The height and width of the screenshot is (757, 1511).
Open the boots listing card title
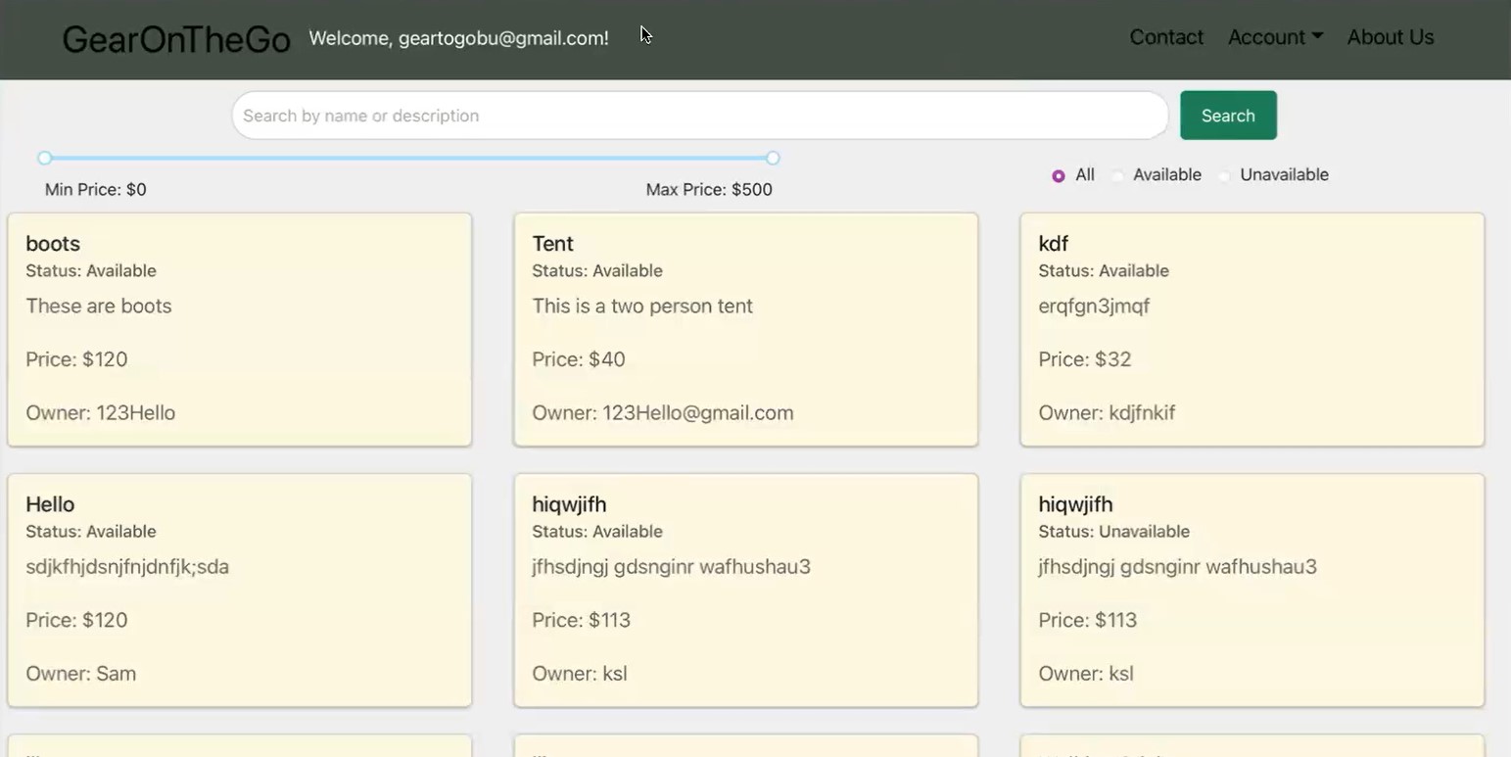coord(53,243)
